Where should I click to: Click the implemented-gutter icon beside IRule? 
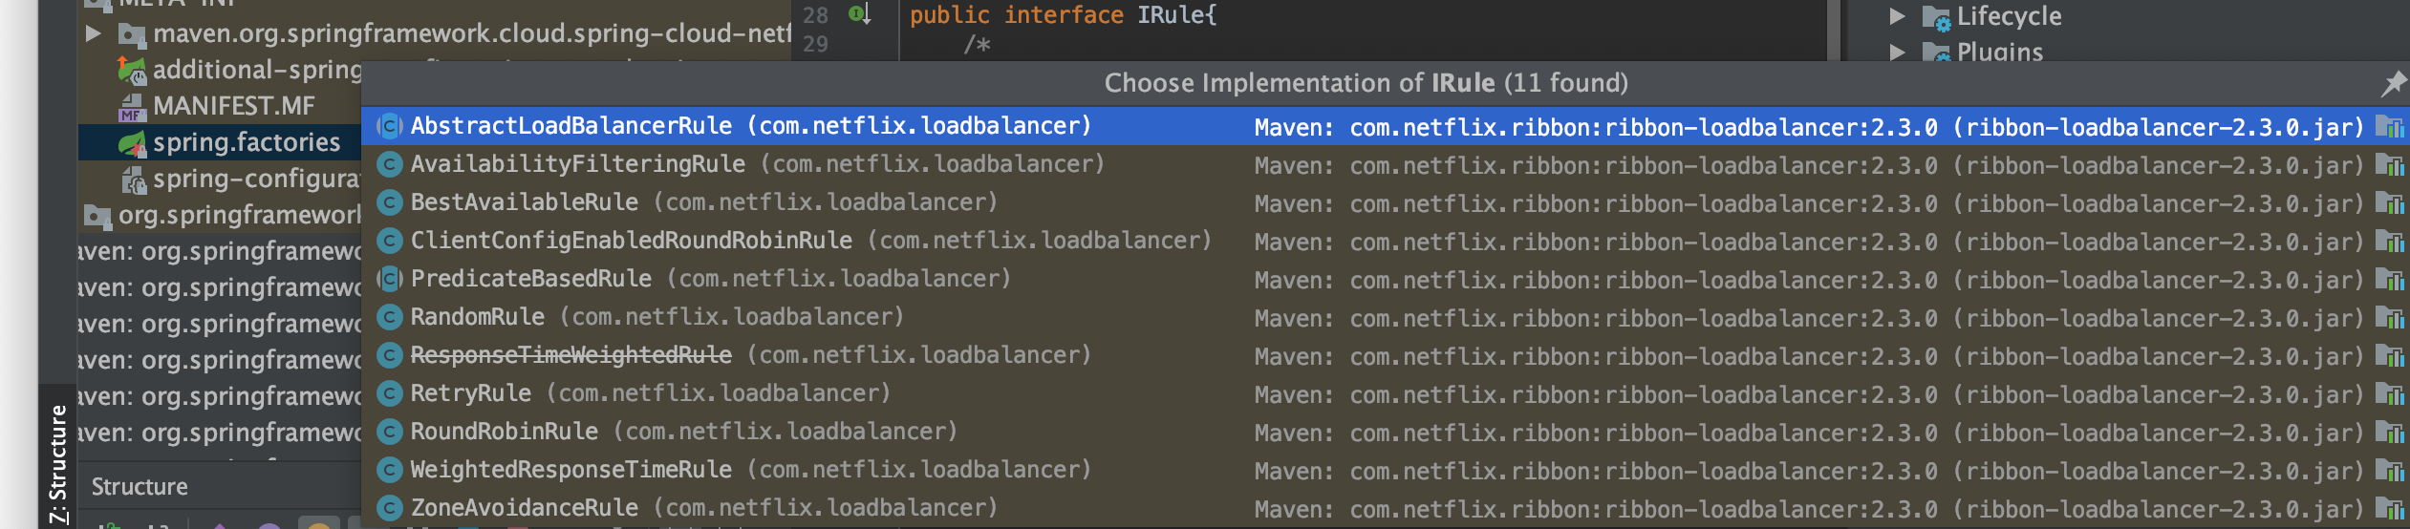[x=859, y=14]
